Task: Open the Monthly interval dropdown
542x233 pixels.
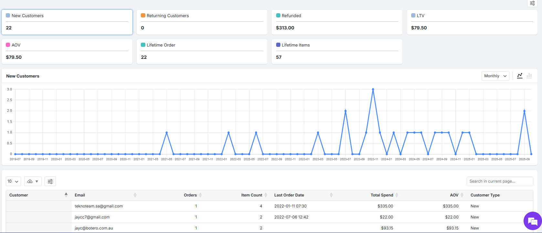Action: click(495, 76)
